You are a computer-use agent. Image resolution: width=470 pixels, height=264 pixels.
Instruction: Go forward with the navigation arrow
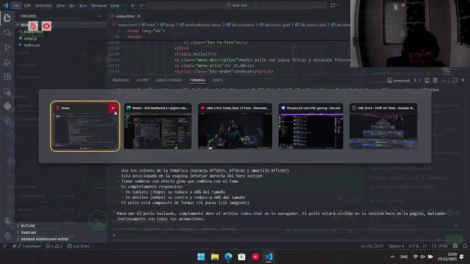141,5
